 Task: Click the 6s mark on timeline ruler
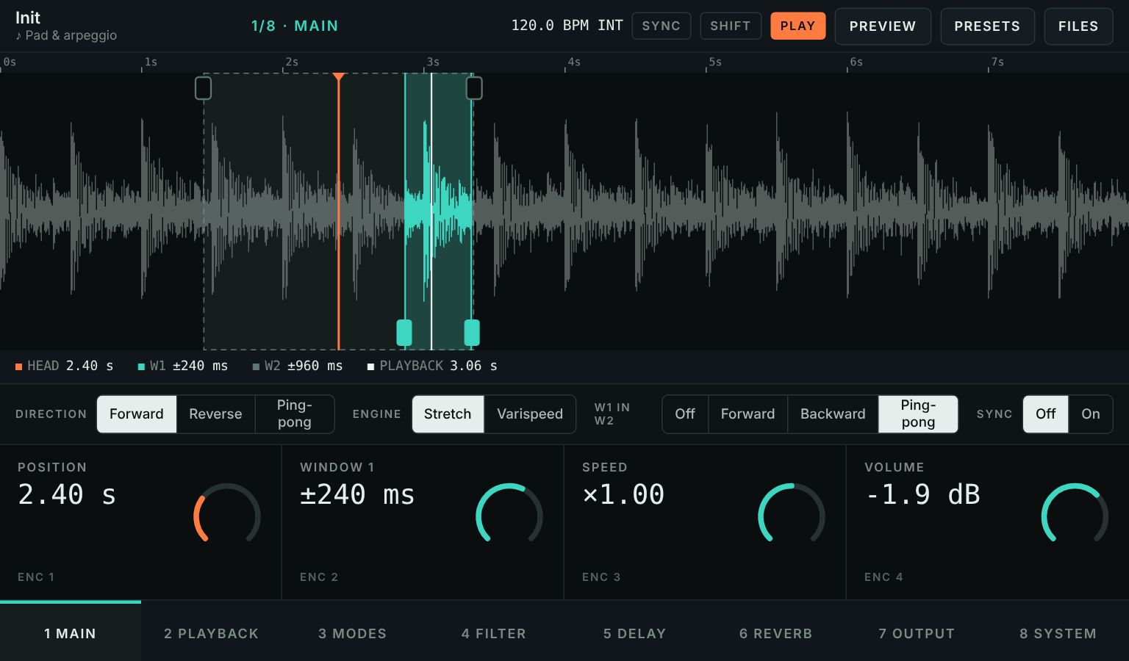856,62
